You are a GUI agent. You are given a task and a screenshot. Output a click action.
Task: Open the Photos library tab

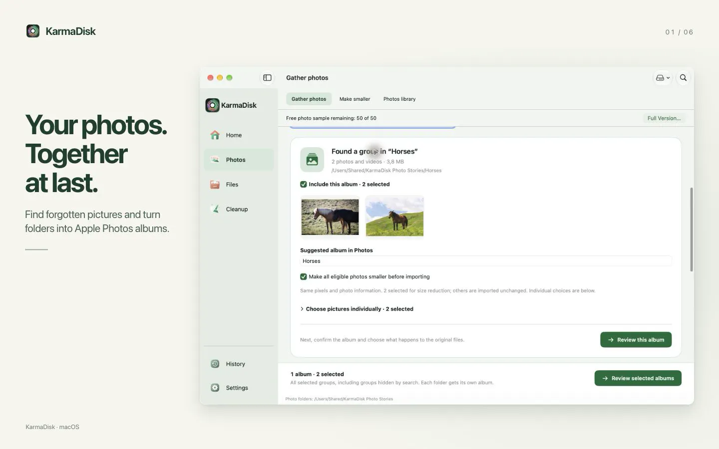(399, 99)
